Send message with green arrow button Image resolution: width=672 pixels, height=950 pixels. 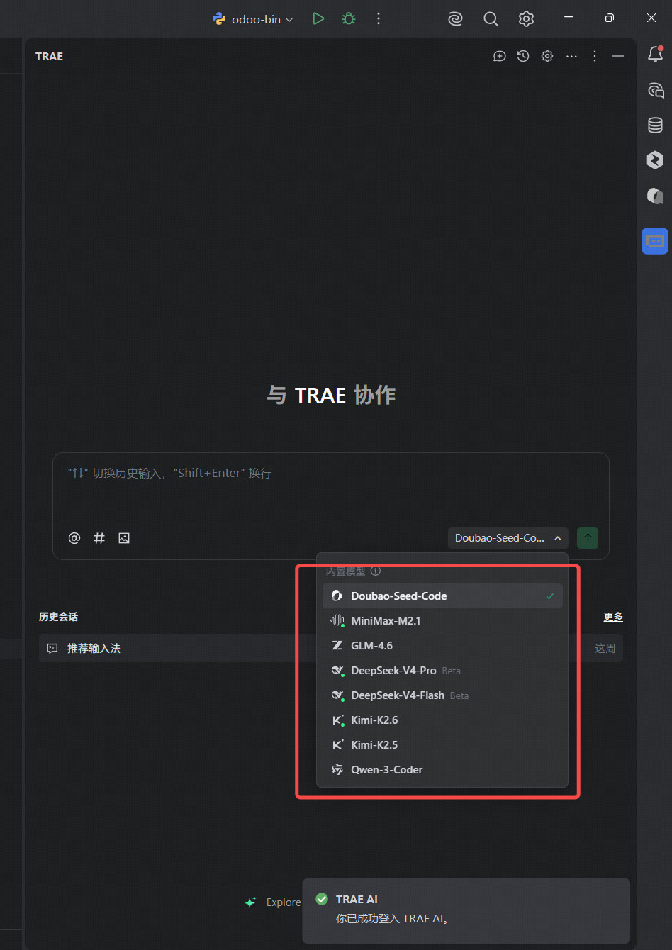(x=588, y=538)
